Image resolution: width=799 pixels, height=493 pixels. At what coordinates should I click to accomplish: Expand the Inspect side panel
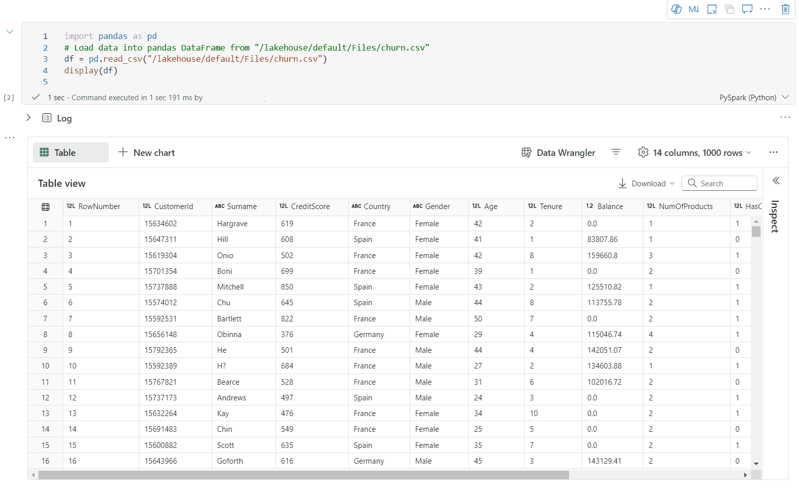[776, 181]
